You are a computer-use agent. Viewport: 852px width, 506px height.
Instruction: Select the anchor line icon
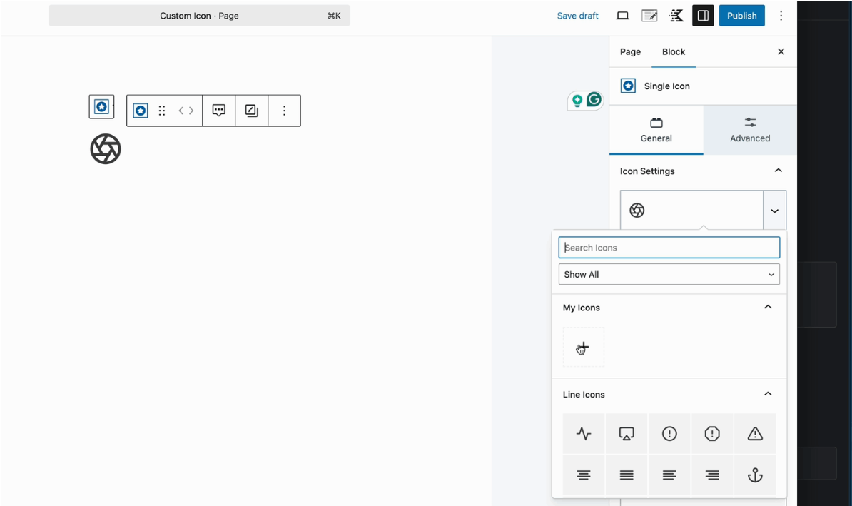(x=755, y=475)
